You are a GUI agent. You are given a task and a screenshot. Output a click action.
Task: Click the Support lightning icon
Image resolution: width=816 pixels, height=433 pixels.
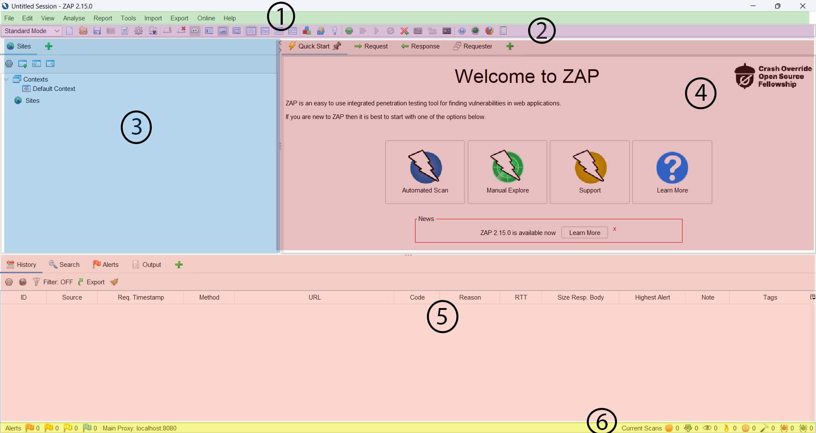(x=590, y=167)
